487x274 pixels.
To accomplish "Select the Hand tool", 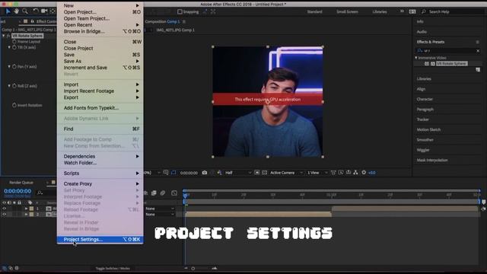I will pos(16,11).
